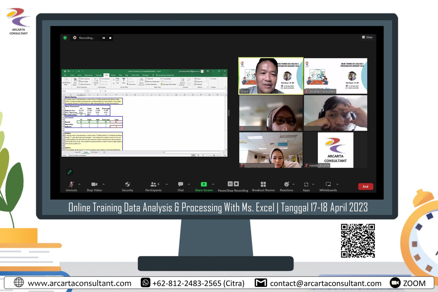Image resolution: width=438 pixels, height=292 pixels.
Task: Open the Formulas ribbon tab in Excel
Action: tap(99, 75)
